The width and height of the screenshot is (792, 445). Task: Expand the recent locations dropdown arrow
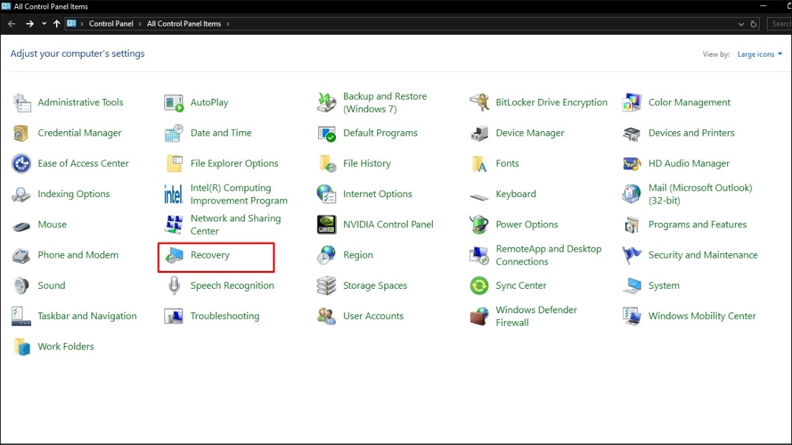pyautogui.click(x=44, y=24)
